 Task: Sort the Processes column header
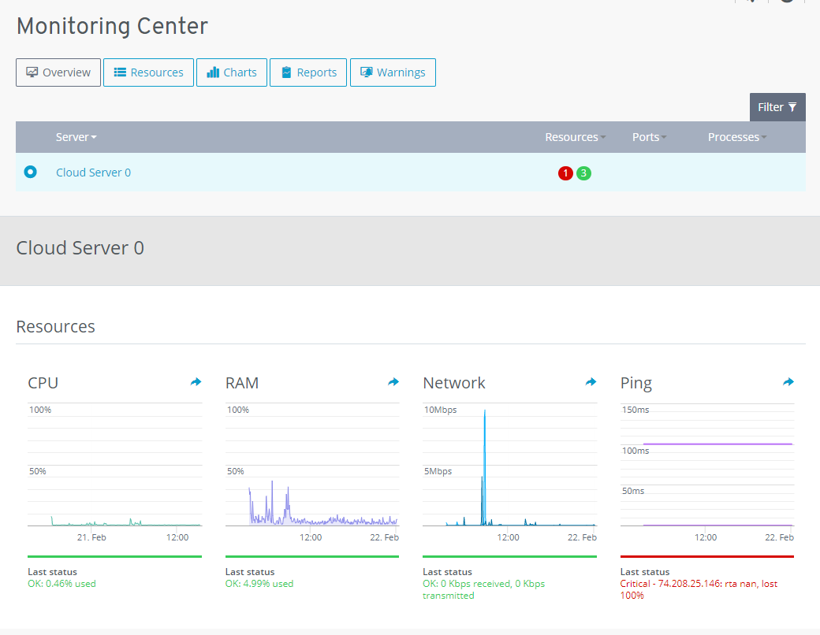[x=737, y=137]
